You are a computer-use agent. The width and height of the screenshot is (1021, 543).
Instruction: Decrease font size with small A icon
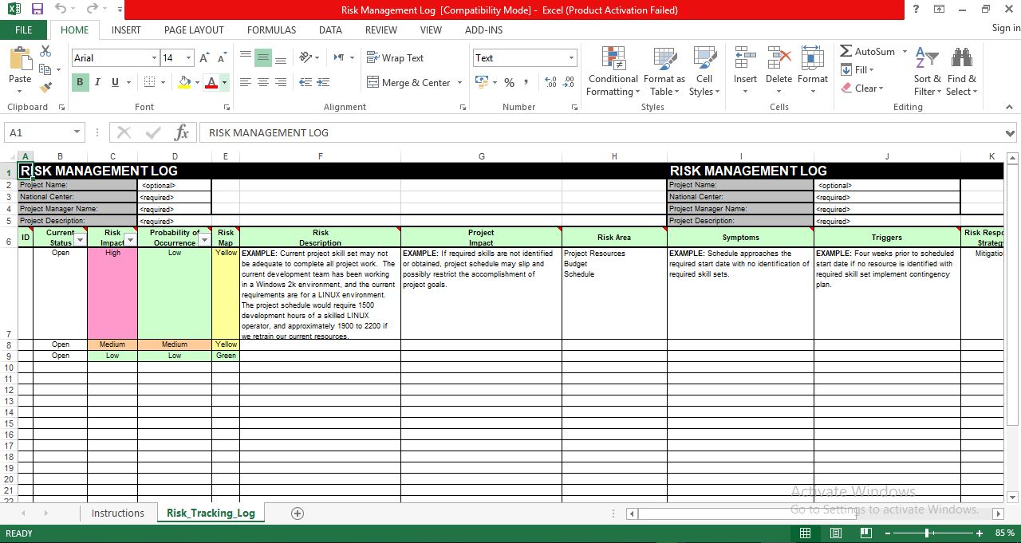point(223,58)
